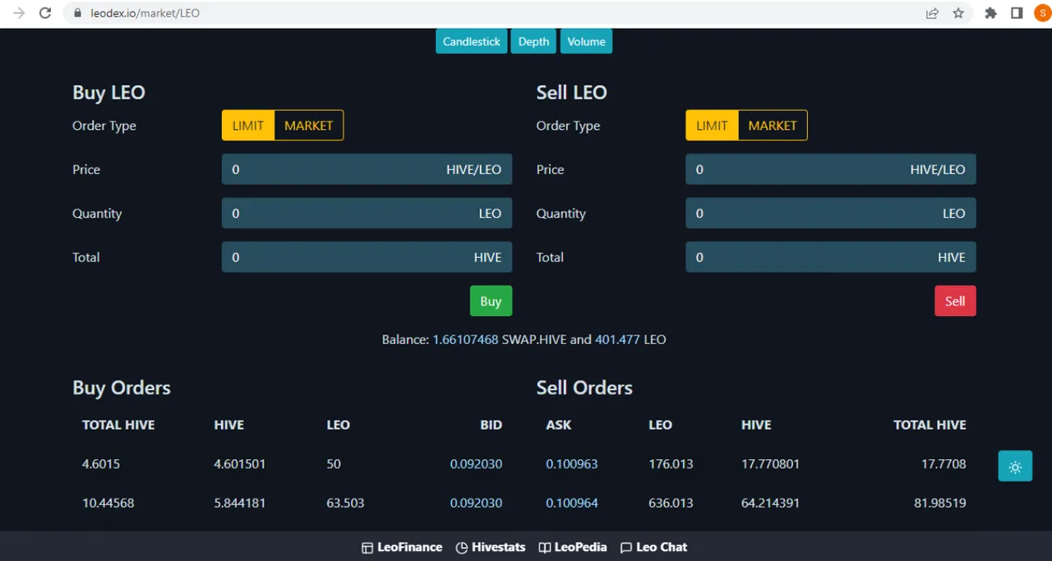Click the ASK column header

pyautogui.click(x=559, y=425)
